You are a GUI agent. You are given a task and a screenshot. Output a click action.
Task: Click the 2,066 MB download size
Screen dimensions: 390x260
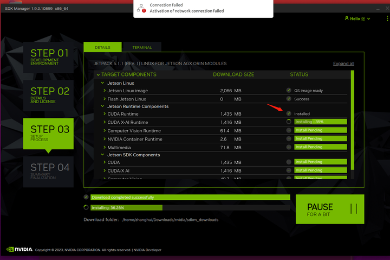point(231,91)
